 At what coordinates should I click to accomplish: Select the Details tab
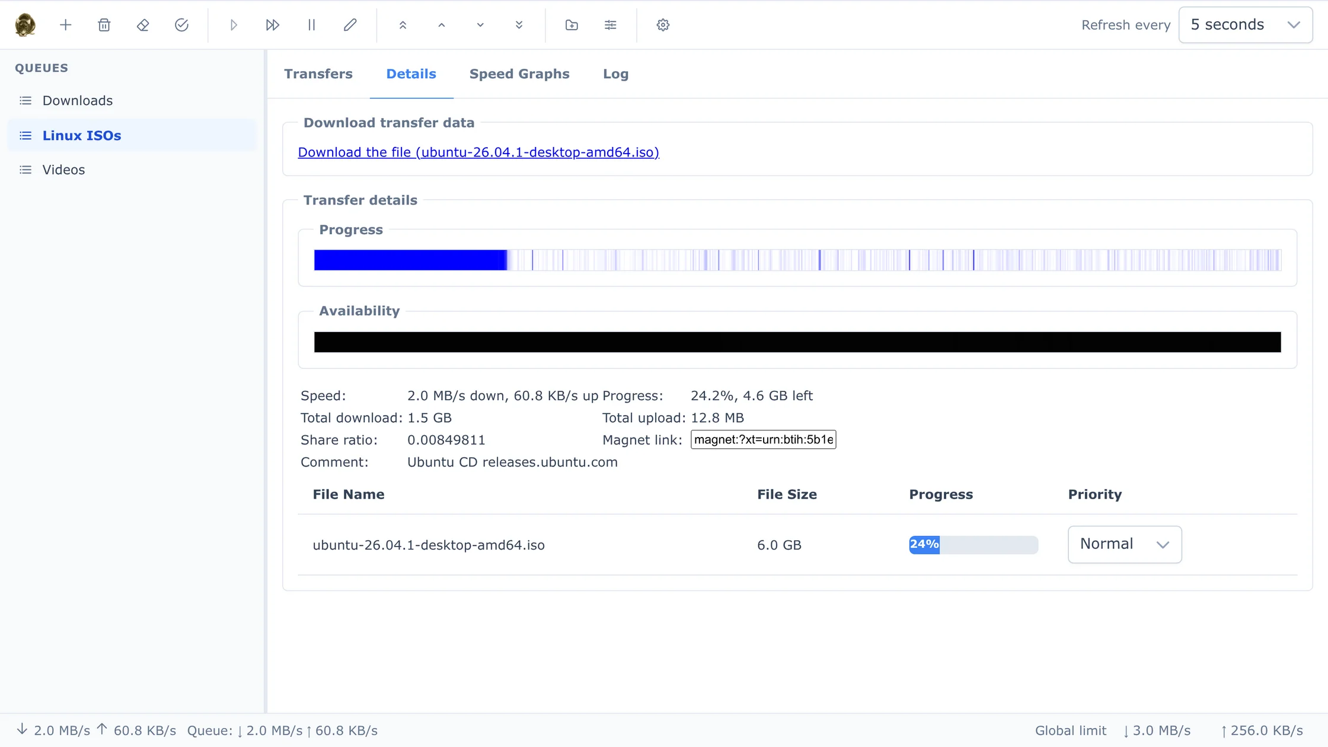411,74
